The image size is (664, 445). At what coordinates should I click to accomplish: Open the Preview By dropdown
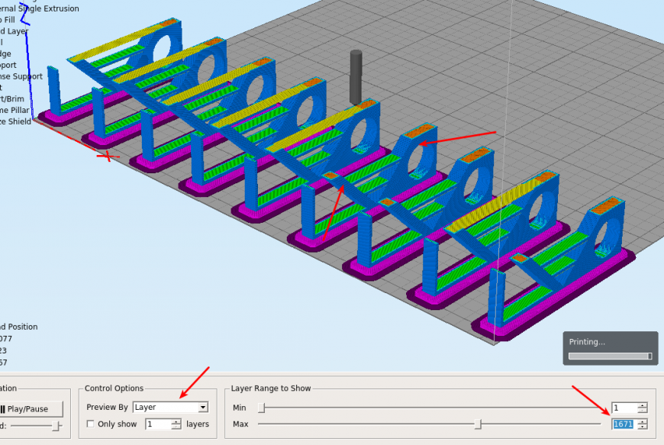coord(202,407)
